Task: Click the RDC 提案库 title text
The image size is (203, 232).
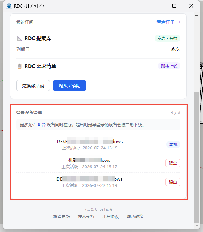Action: click(x=38, y=38)
